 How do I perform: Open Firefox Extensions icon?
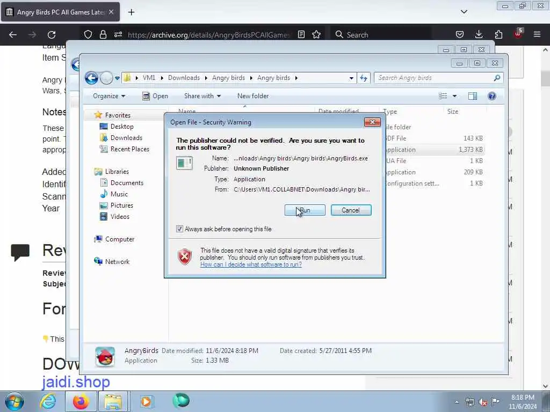pos(498,35)
